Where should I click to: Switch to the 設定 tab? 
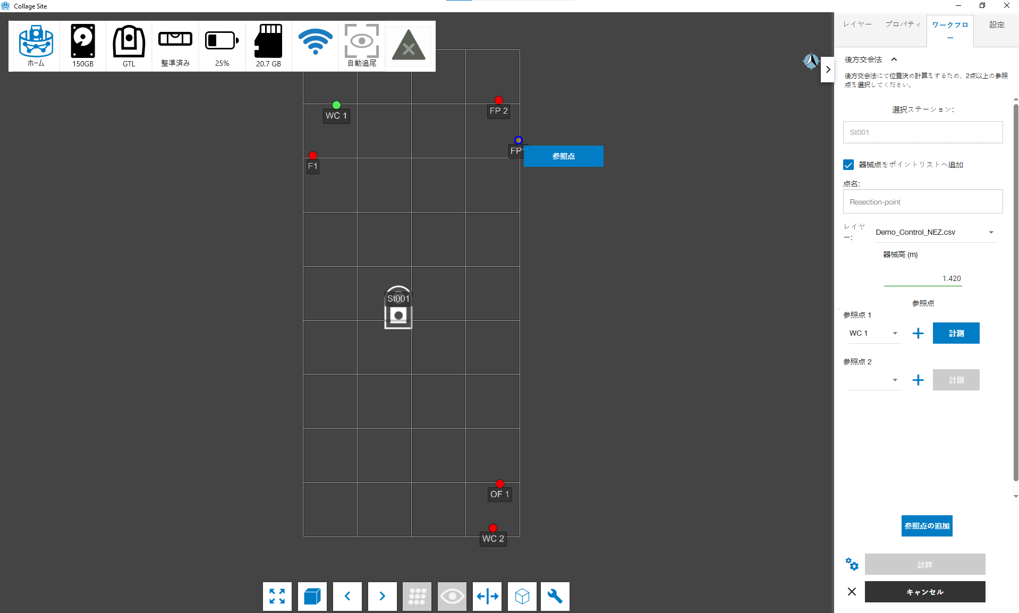coord(996,24)
